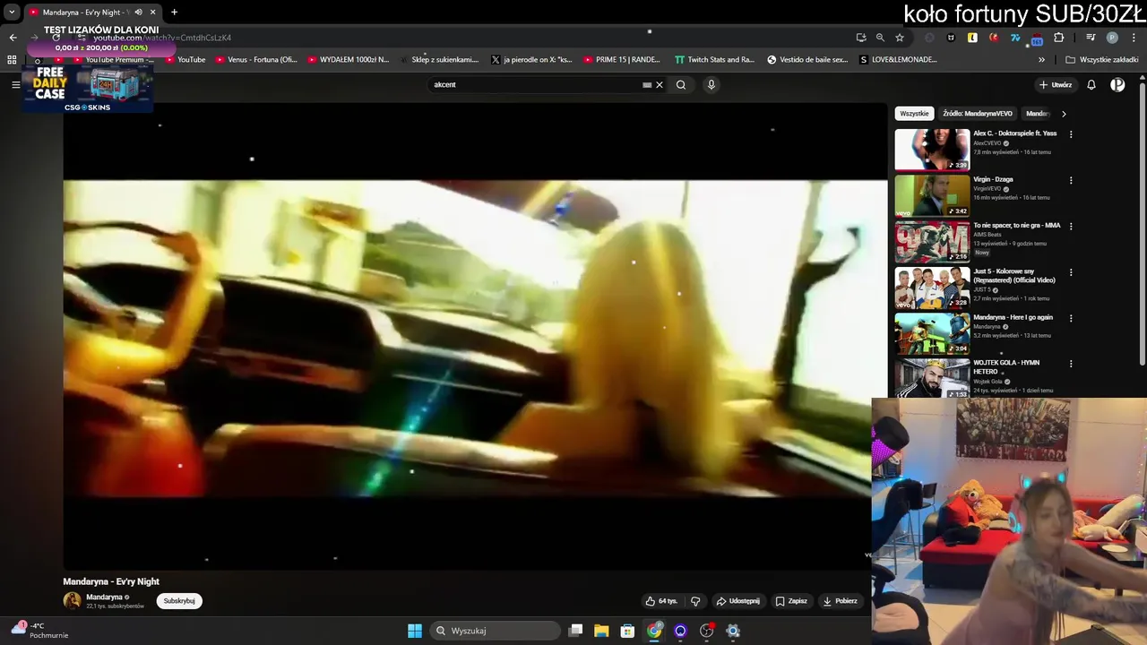Dislike the video with thumbs-down icon
The height and width of the screenshot is (645, 1147).
(x=695, y=601)
